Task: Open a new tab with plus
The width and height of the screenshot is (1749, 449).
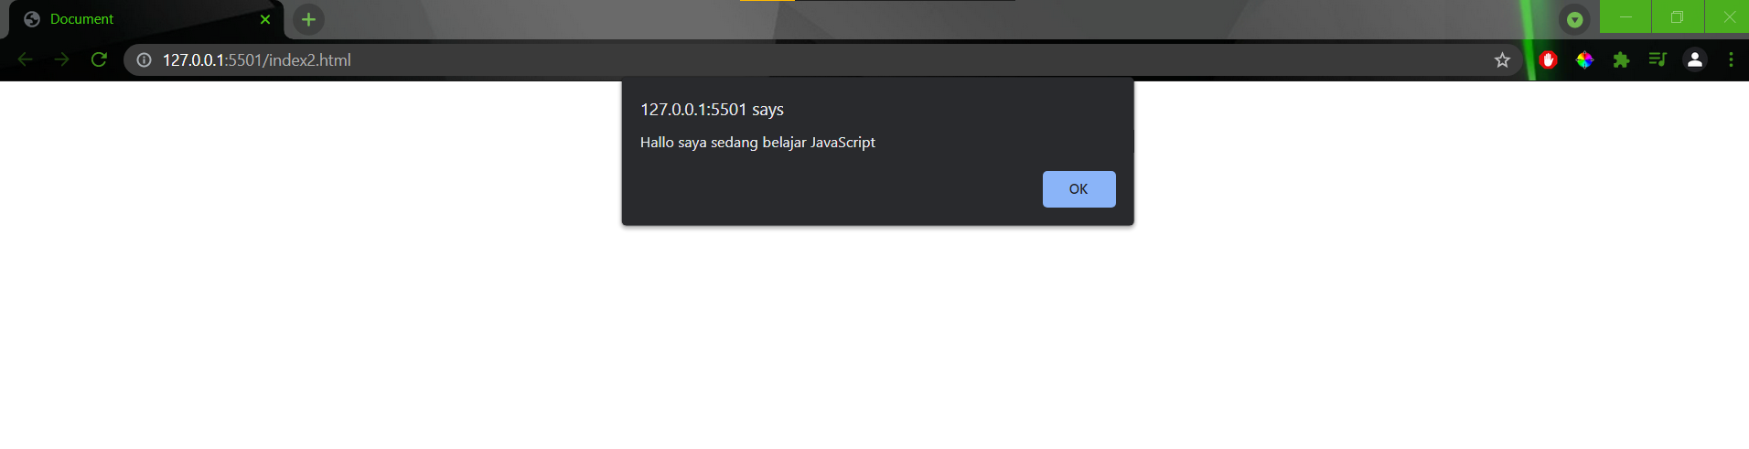Action: tap(308, 19)
